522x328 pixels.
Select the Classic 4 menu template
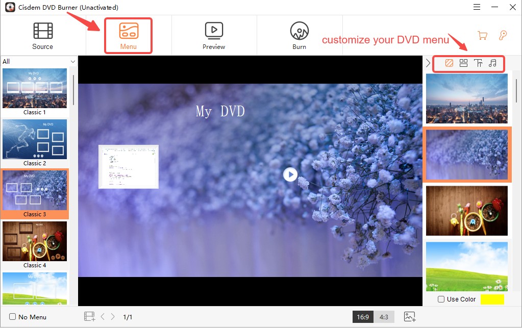coord(35,245)
